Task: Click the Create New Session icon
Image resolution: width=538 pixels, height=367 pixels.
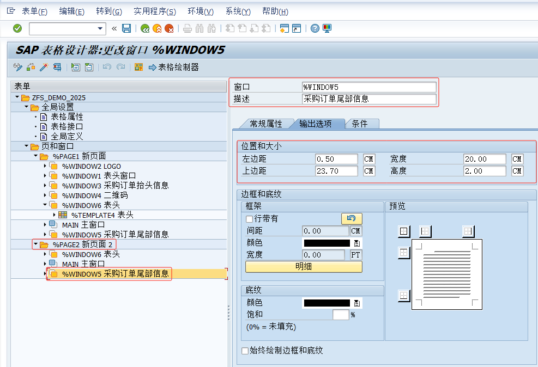Action: 285,28
